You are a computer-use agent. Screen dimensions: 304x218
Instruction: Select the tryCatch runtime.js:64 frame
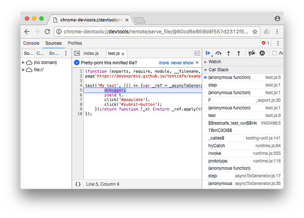pos(242,146)
